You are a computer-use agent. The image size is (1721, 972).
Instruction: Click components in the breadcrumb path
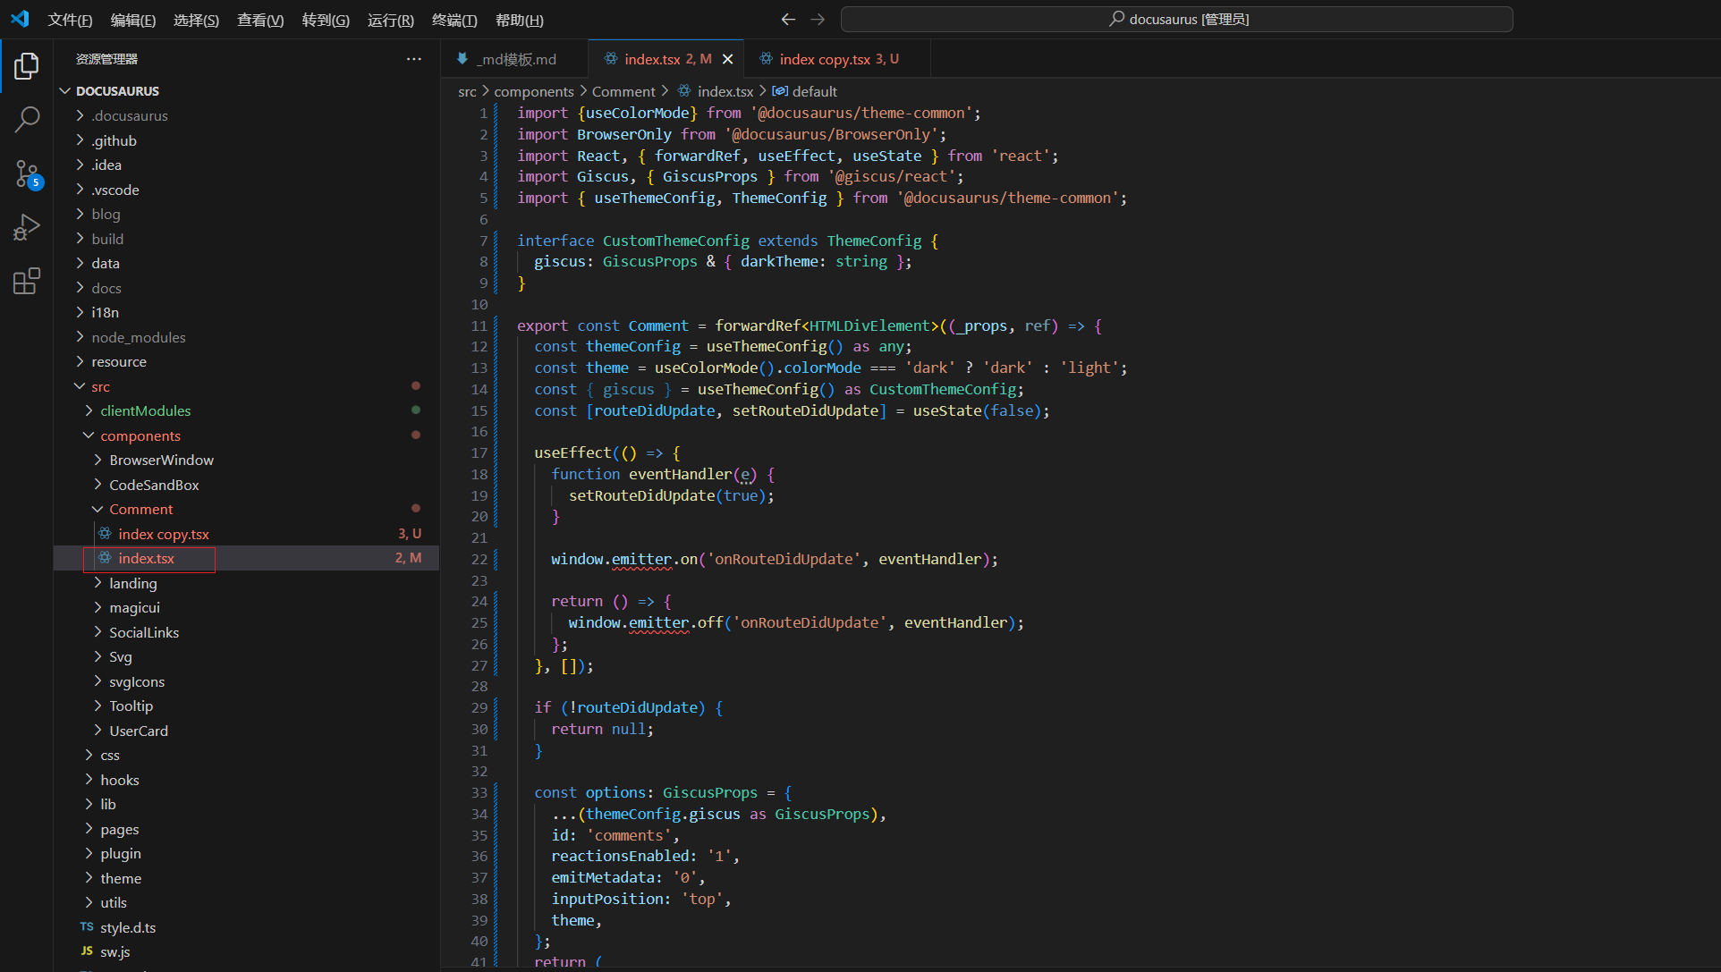(534, 91)
